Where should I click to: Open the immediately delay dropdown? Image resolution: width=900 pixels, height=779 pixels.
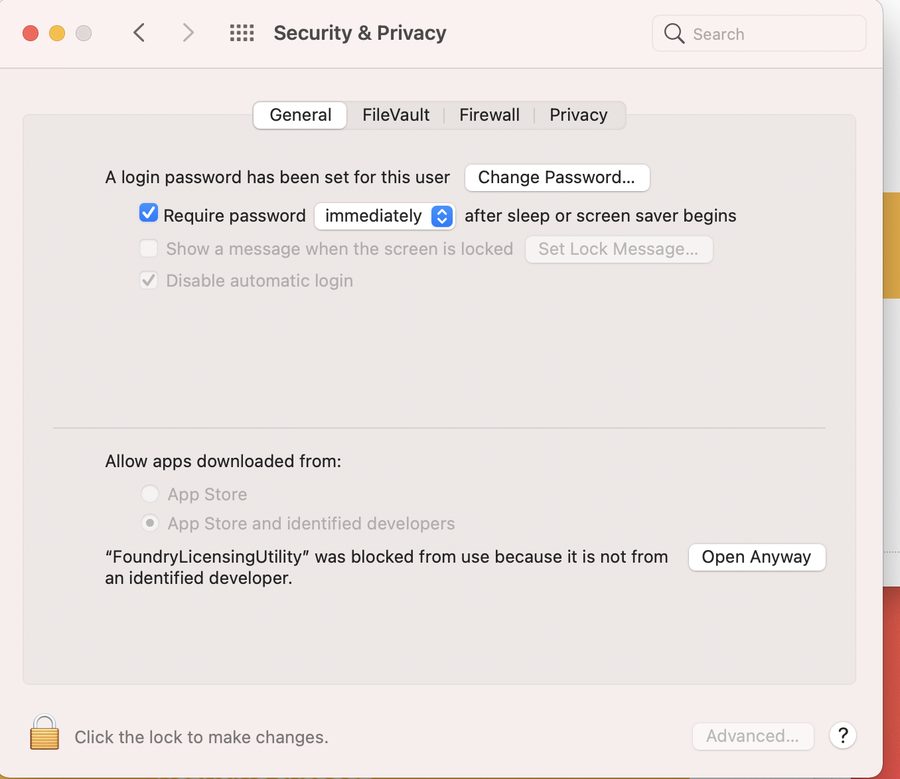tap(385, 216)
